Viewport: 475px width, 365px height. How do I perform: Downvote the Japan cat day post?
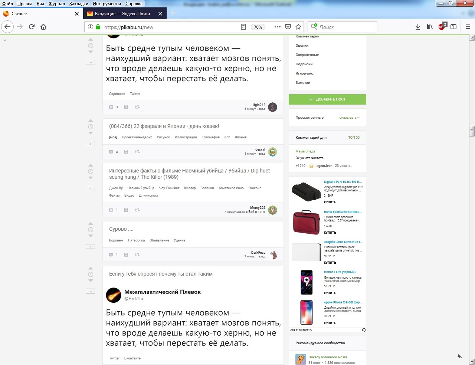coord(91,133)
